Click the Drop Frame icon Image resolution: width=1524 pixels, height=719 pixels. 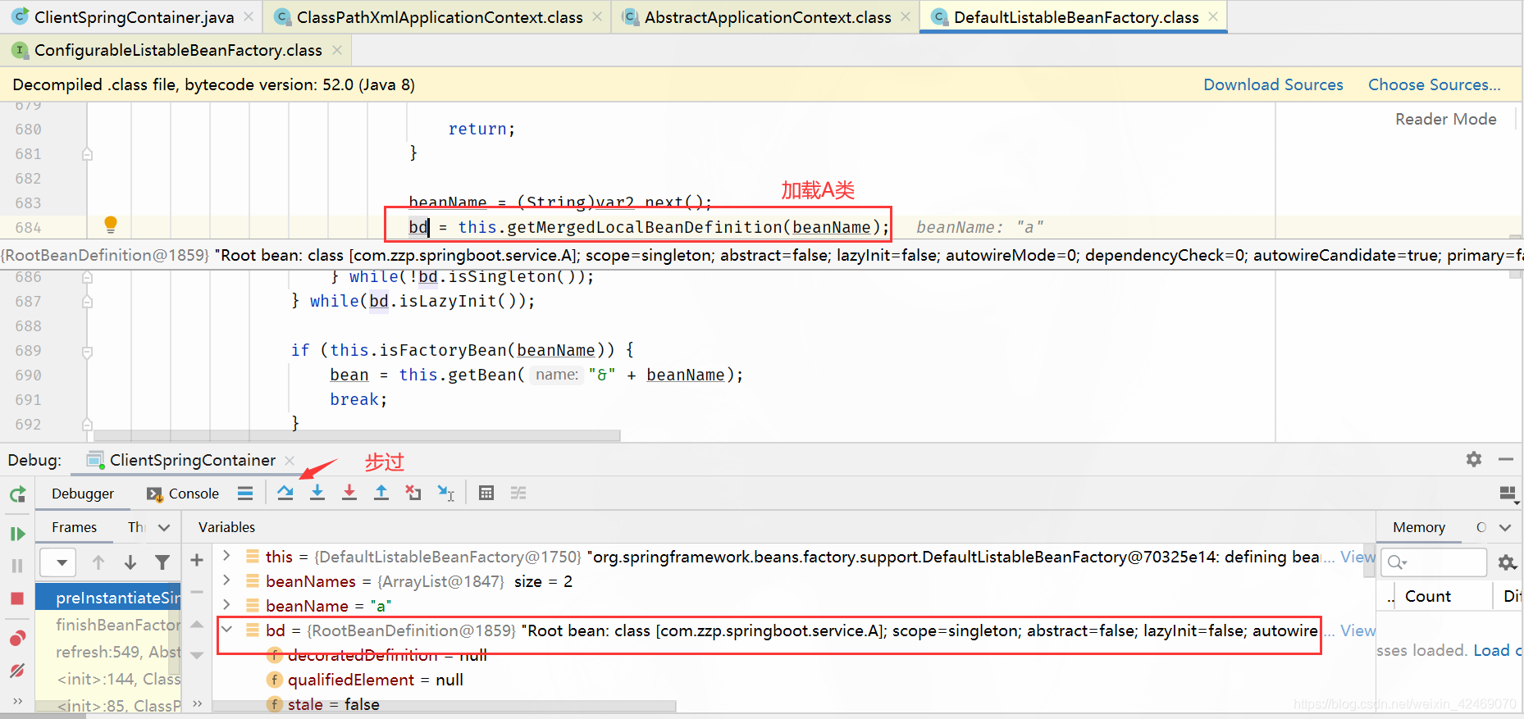pos(413,493)
